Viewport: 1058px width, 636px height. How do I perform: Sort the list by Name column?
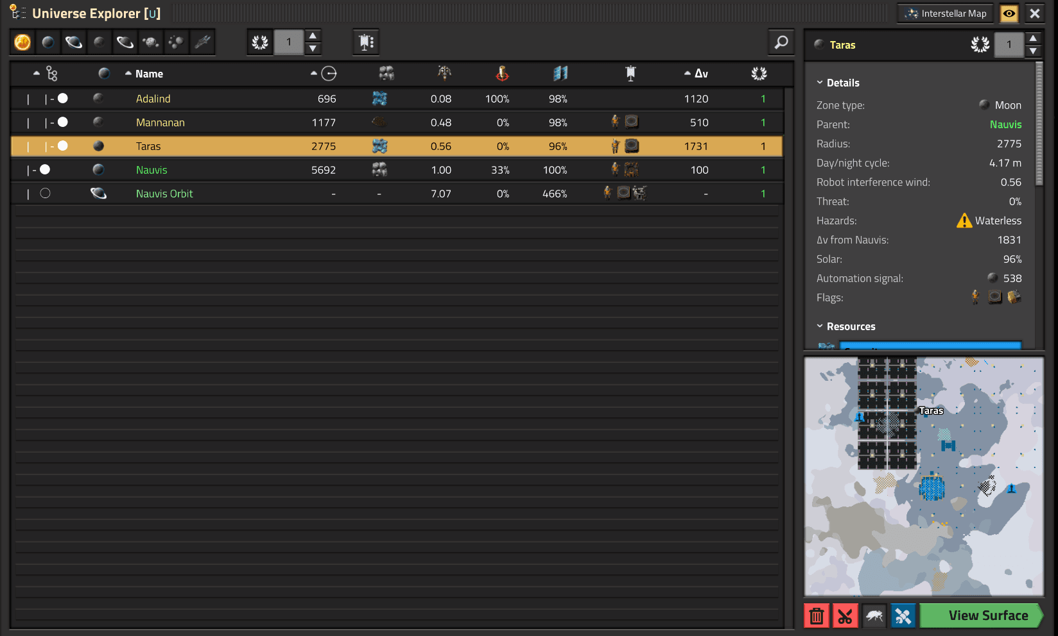click(x=149, y=74)
